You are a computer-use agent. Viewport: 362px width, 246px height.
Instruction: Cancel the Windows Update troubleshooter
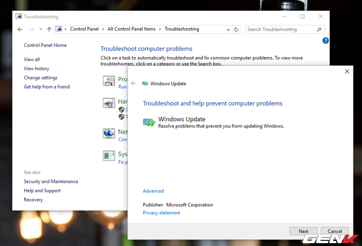[x=334, y=231]
